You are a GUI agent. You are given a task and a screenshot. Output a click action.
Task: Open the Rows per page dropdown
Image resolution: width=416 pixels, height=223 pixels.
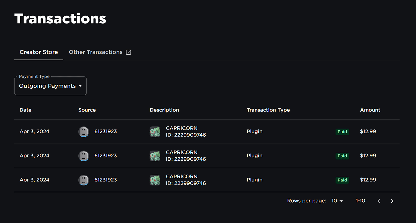(x=337, y=201)
